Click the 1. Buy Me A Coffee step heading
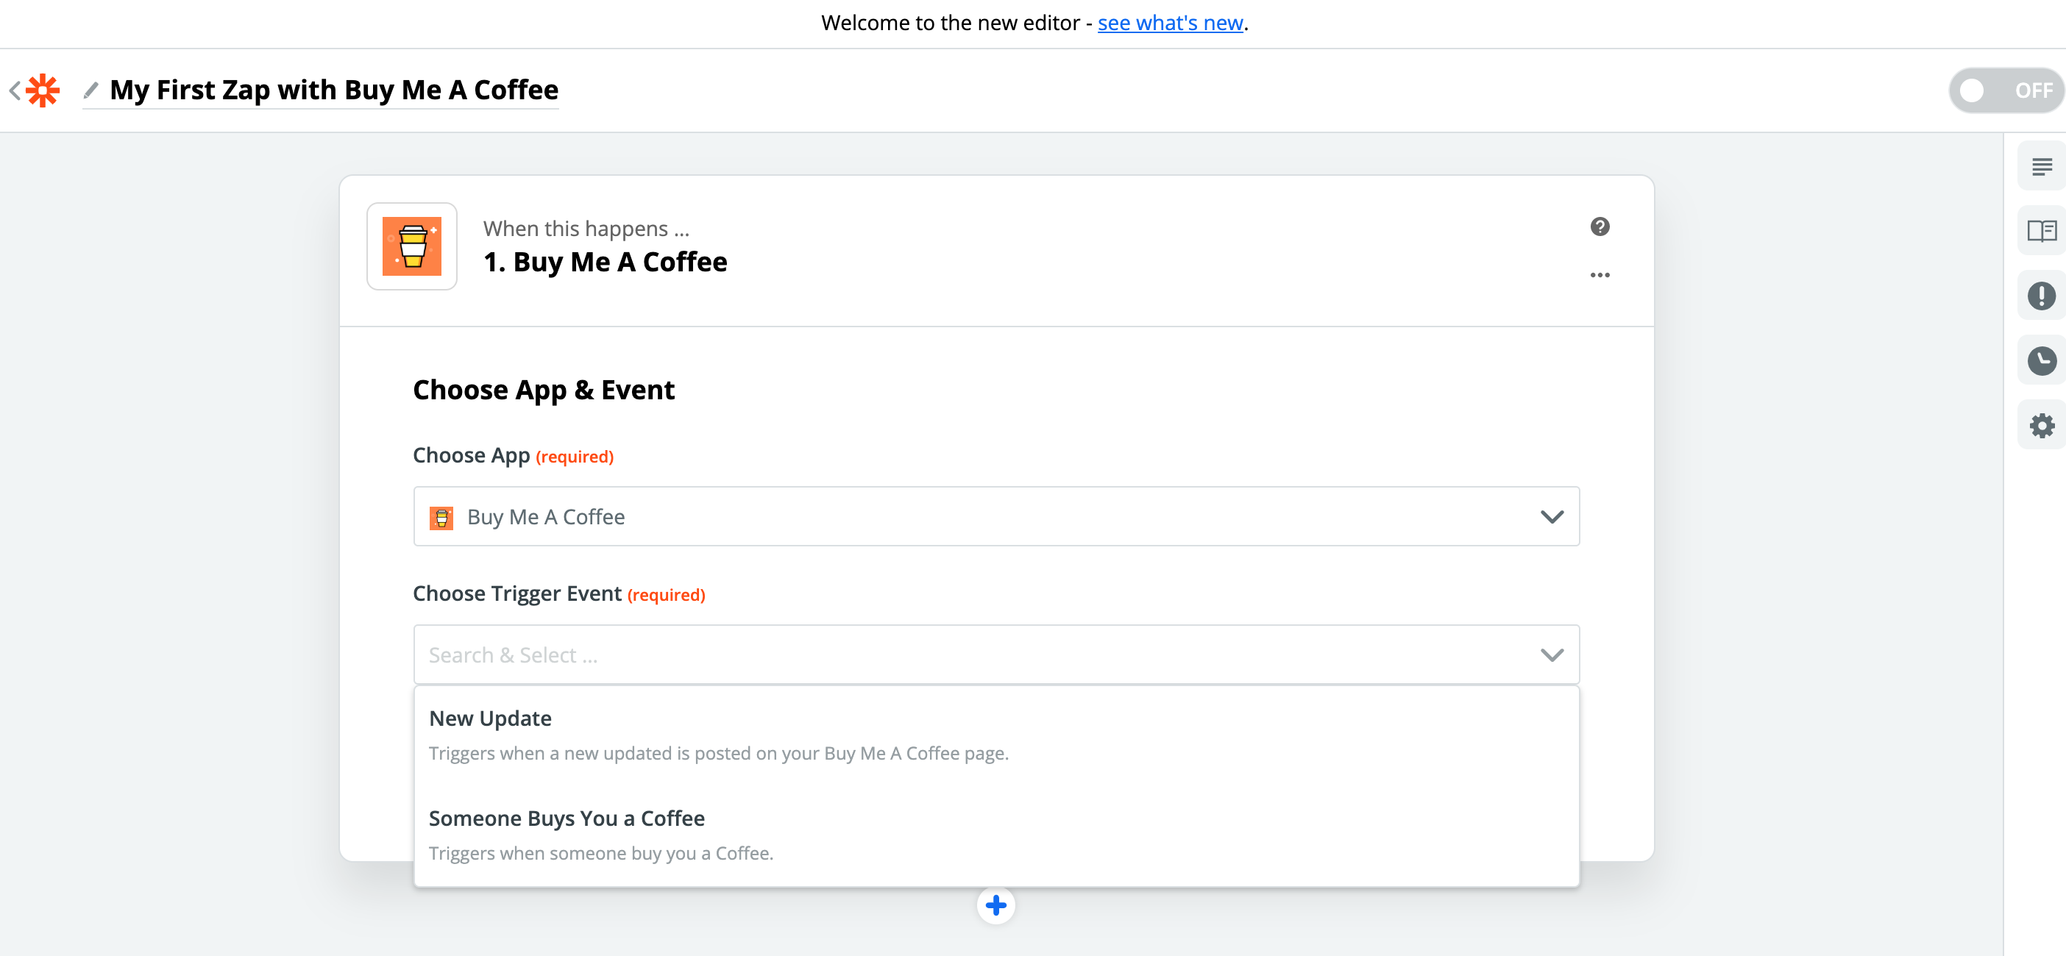Screen dimensions: 2066x956 [605, 262]
